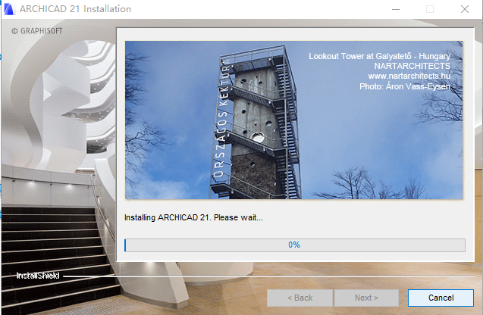Click the www.nartarchitects.hu text

(409, 76)
